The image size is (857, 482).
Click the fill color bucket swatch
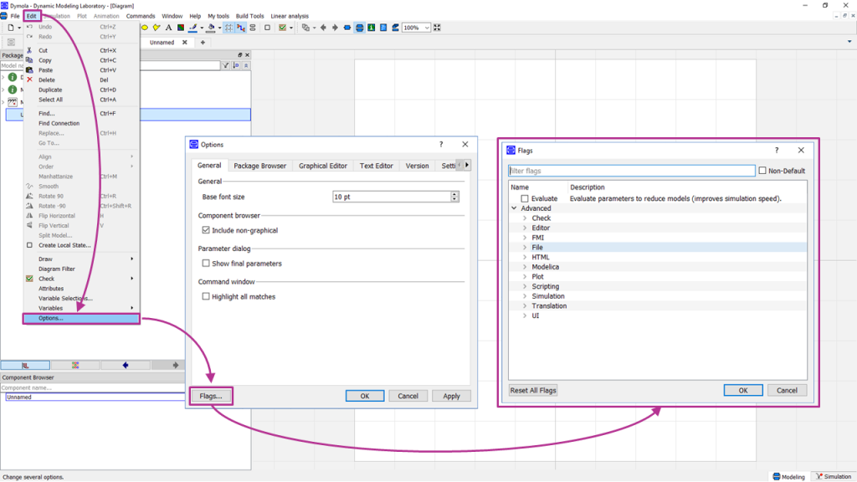(x=210, y=28)
